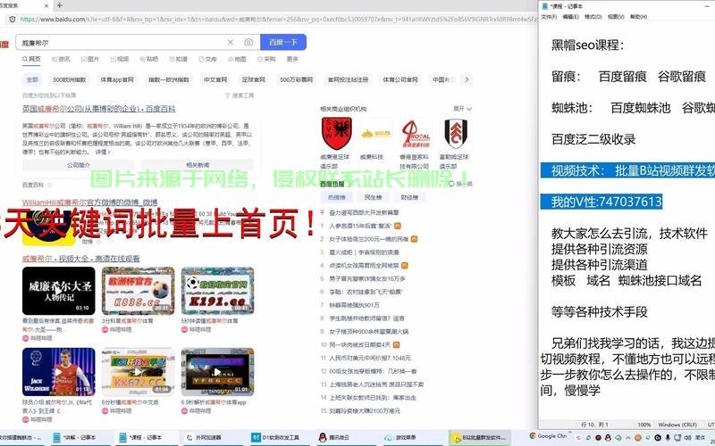The image size is (715, 446).
Task: Open hot search item 刘嘉玲卖楼大赚2100万港元
Action: (365, 411)
